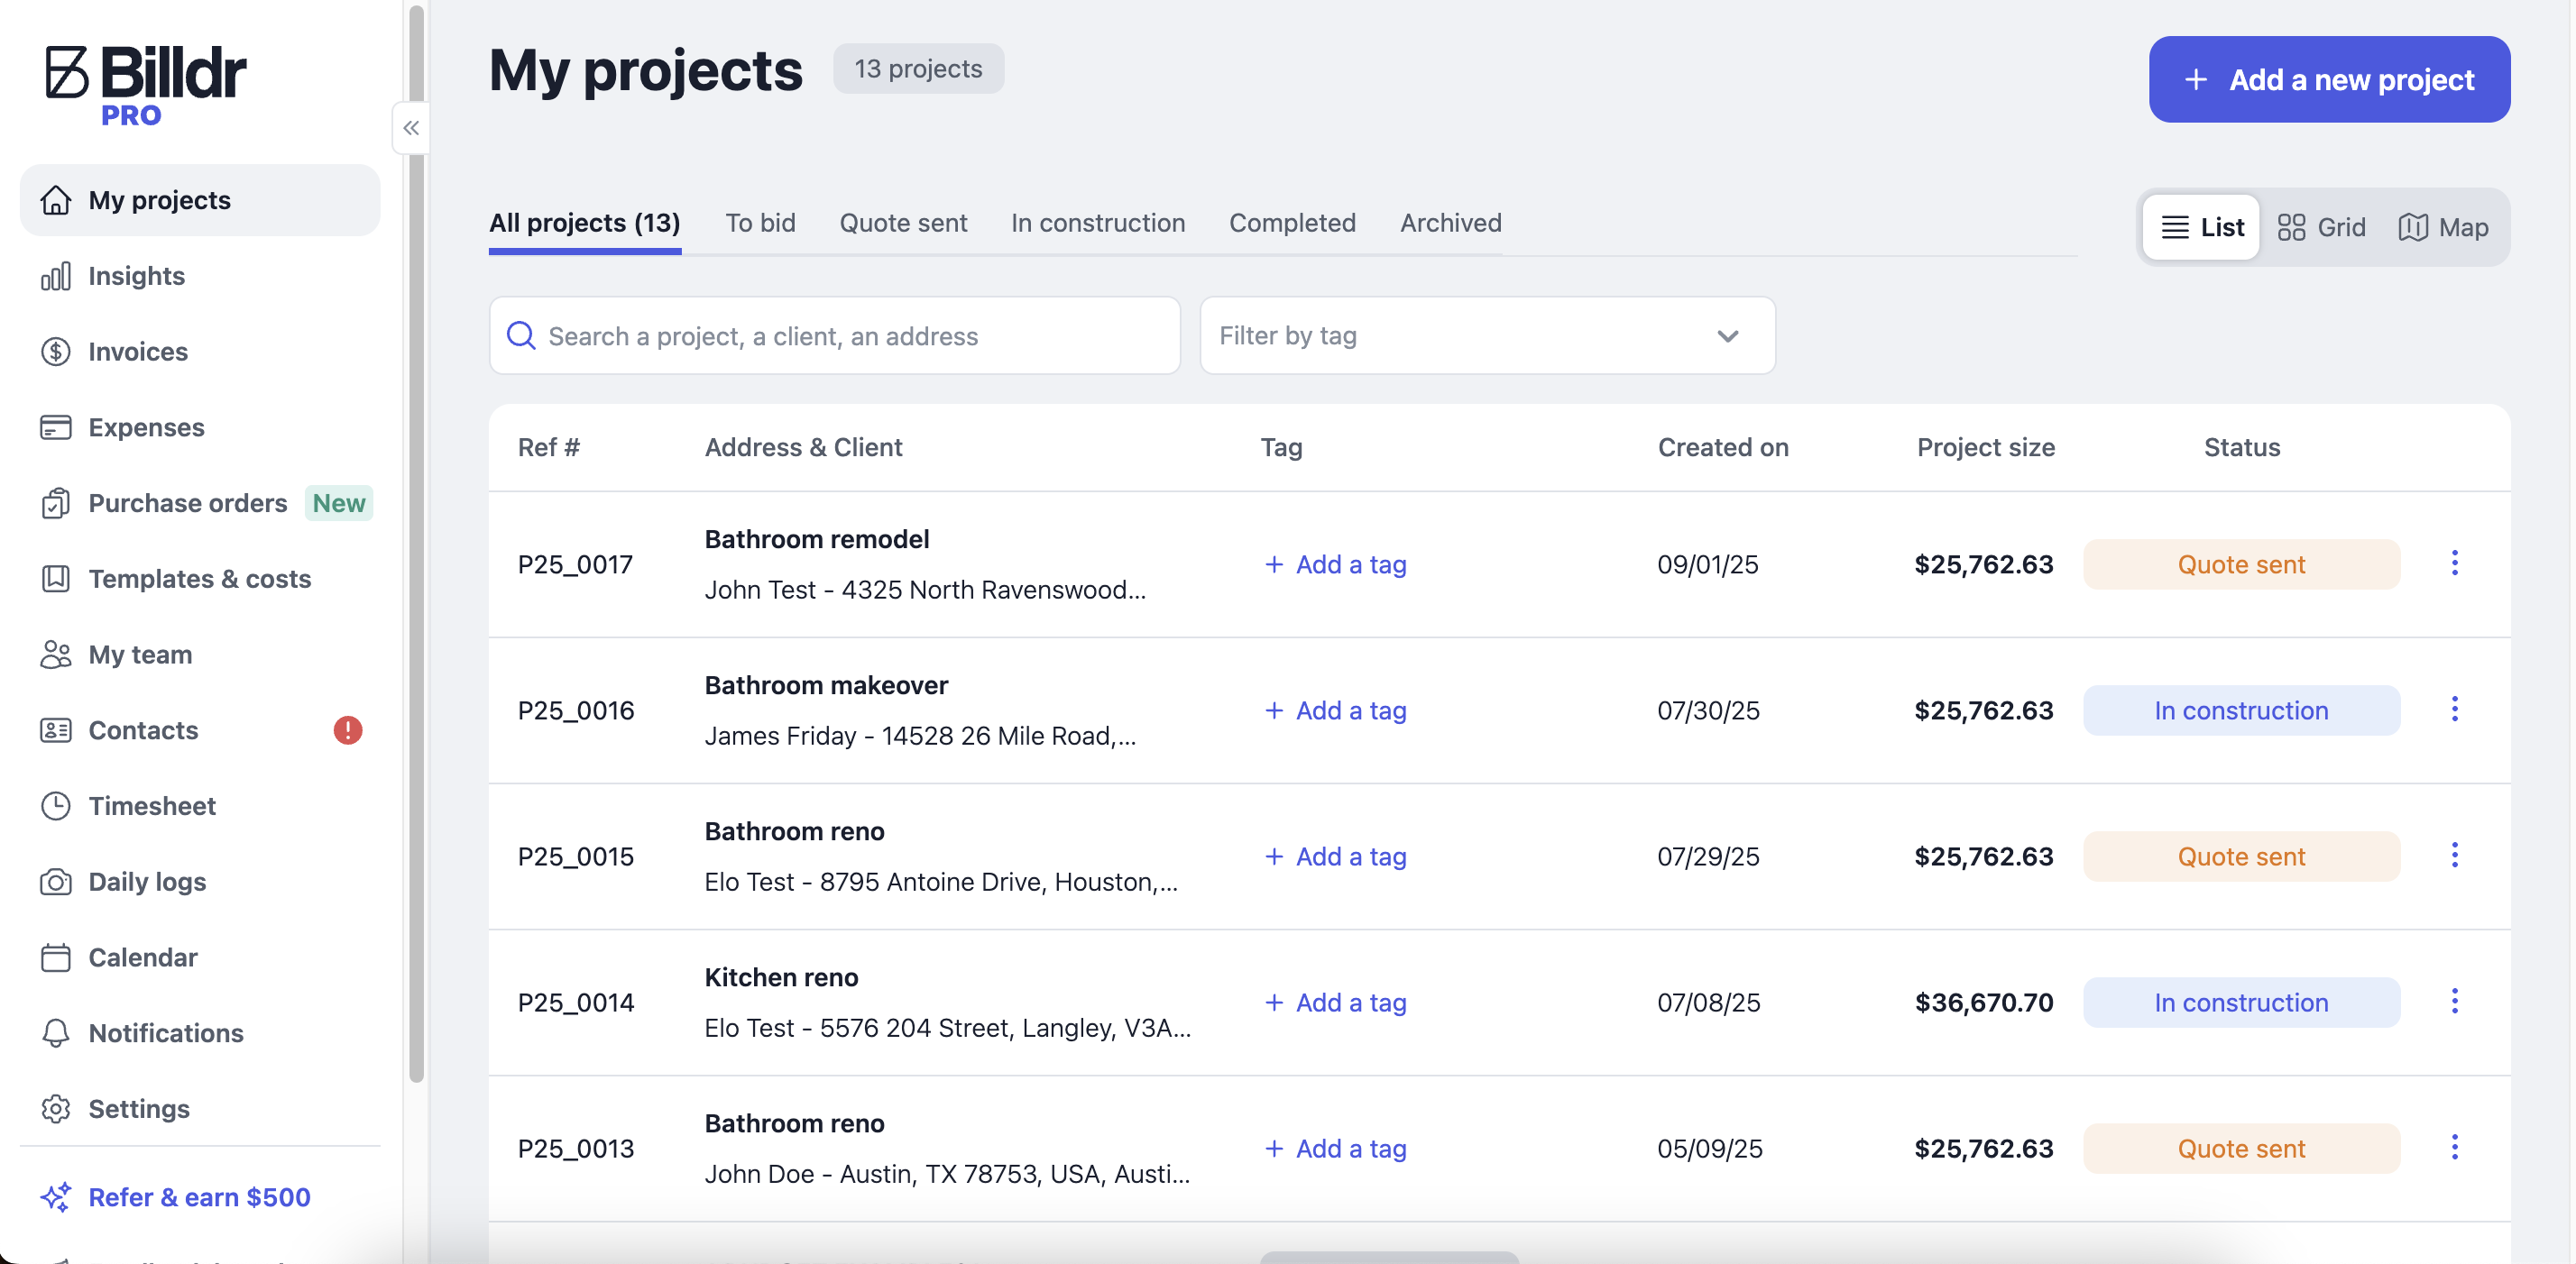The width and height of the screenshot is (2576, 1264).
Task: Add a tag to project P25_0013
Action: [x=1335, y=1148]
